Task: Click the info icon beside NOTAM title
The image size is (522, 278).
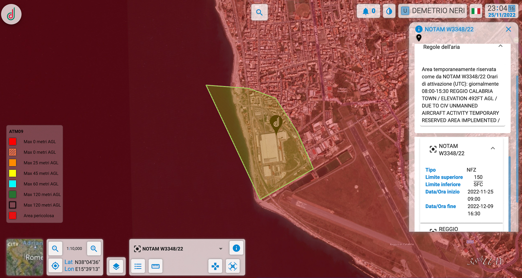Action: click(x=419, y=29)
